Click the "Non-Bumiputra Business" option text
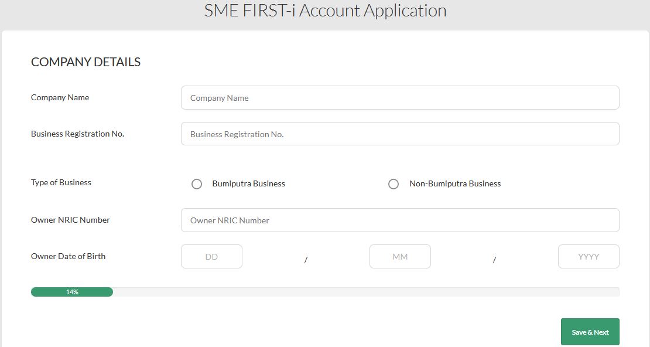Screen dimensions: 650x347 pos(455,183)
